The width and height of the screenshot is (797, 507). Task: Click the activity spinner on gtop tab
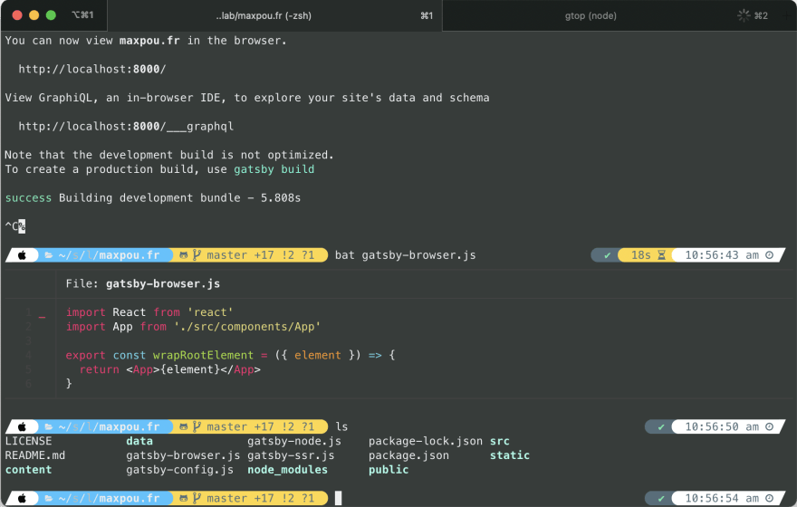coord(744,15)
